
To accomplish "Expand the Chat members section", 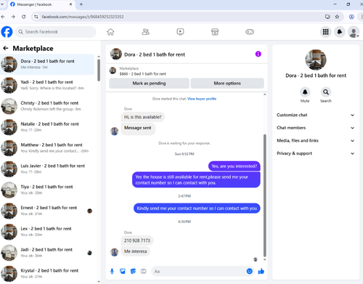I will [x=316, y=128].
